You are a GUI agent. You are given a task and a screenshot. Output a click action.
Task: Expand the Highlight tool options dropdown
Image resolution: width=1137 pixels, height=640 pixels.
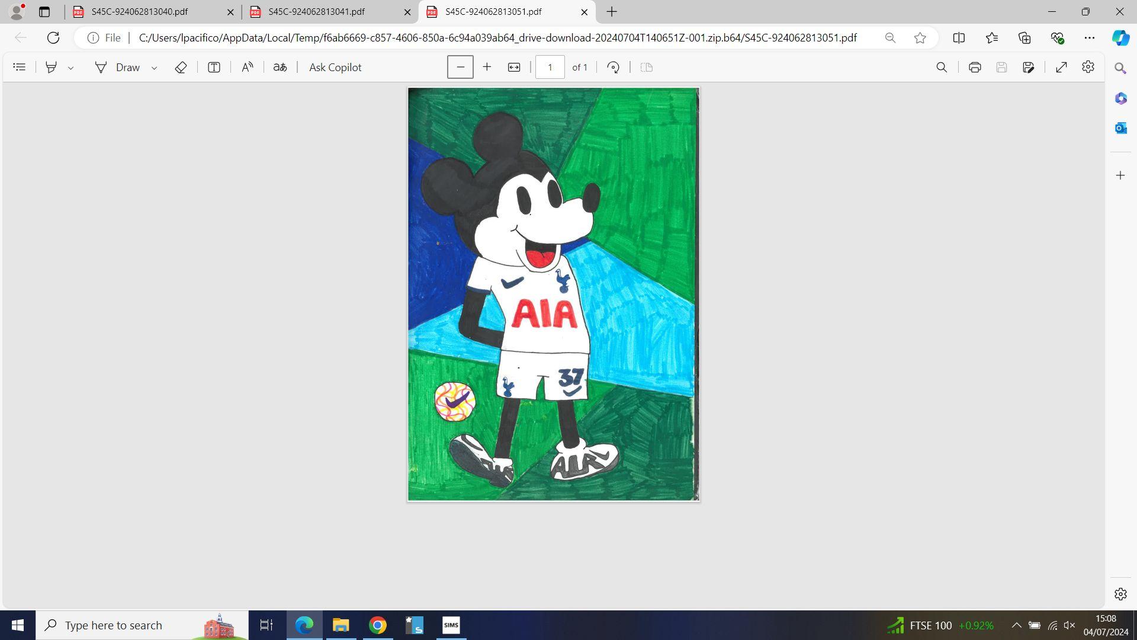(71, 68)
